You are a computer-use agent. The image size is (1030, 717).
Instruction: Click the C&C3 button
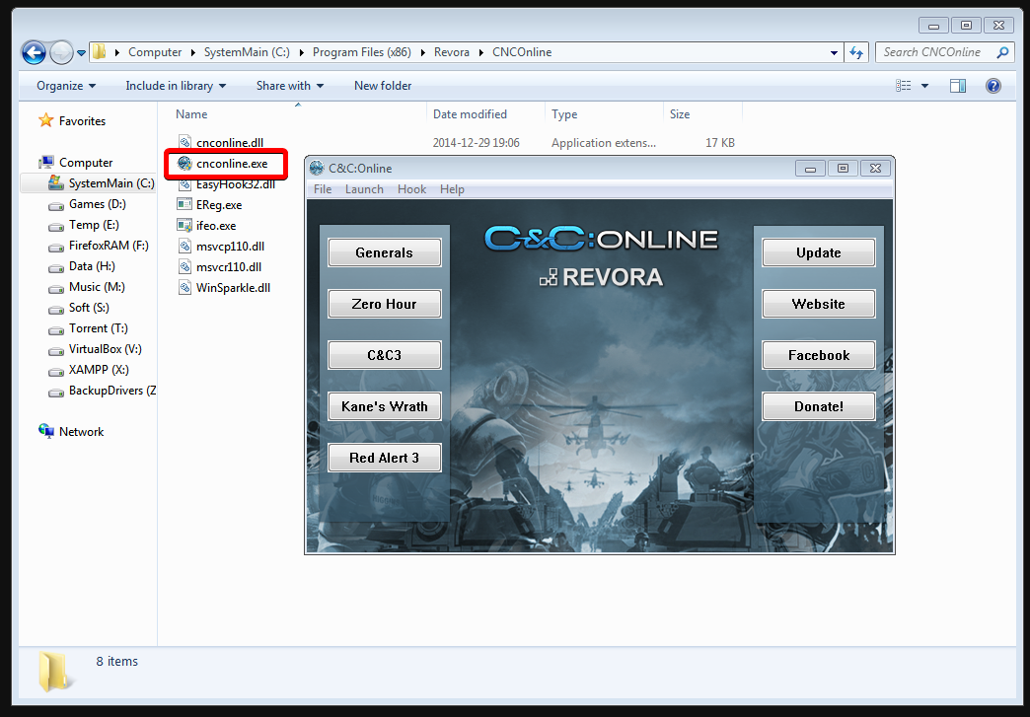tap(385, 355)
